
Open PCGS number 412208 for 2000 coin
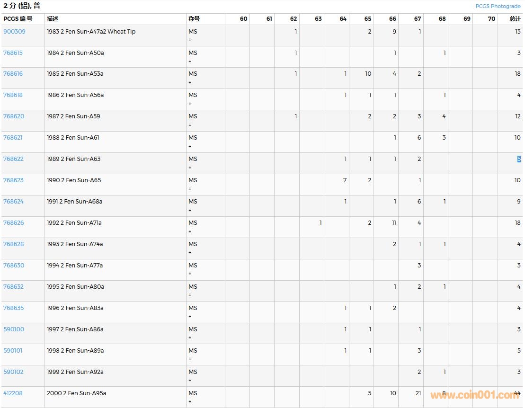click(x=13, y=393)
